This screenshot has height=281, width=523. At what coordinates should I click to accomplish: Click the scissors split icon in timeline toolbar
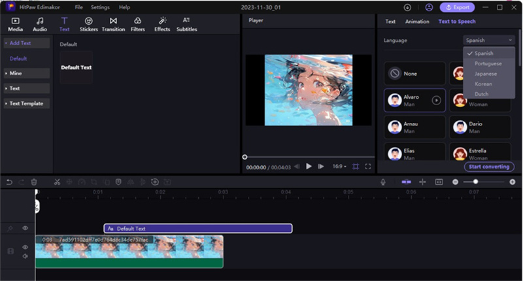click(57, 182)
